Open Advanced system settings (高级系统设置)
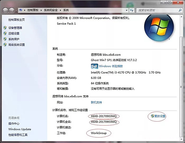Image resolution: width=185 pixels, height=143 pixels. tap(16, 45)
